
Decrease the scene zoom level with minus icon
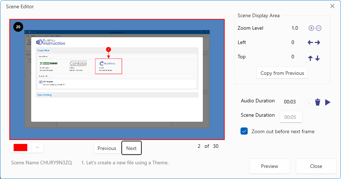pyautogui.click(x=318, y=28)
